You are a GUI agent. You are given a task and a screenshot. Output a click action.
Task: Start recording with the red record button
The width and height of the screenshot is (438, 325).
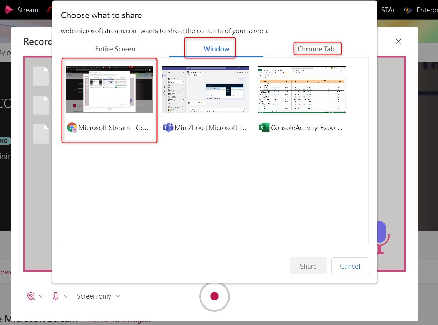(x=215, y=296)
